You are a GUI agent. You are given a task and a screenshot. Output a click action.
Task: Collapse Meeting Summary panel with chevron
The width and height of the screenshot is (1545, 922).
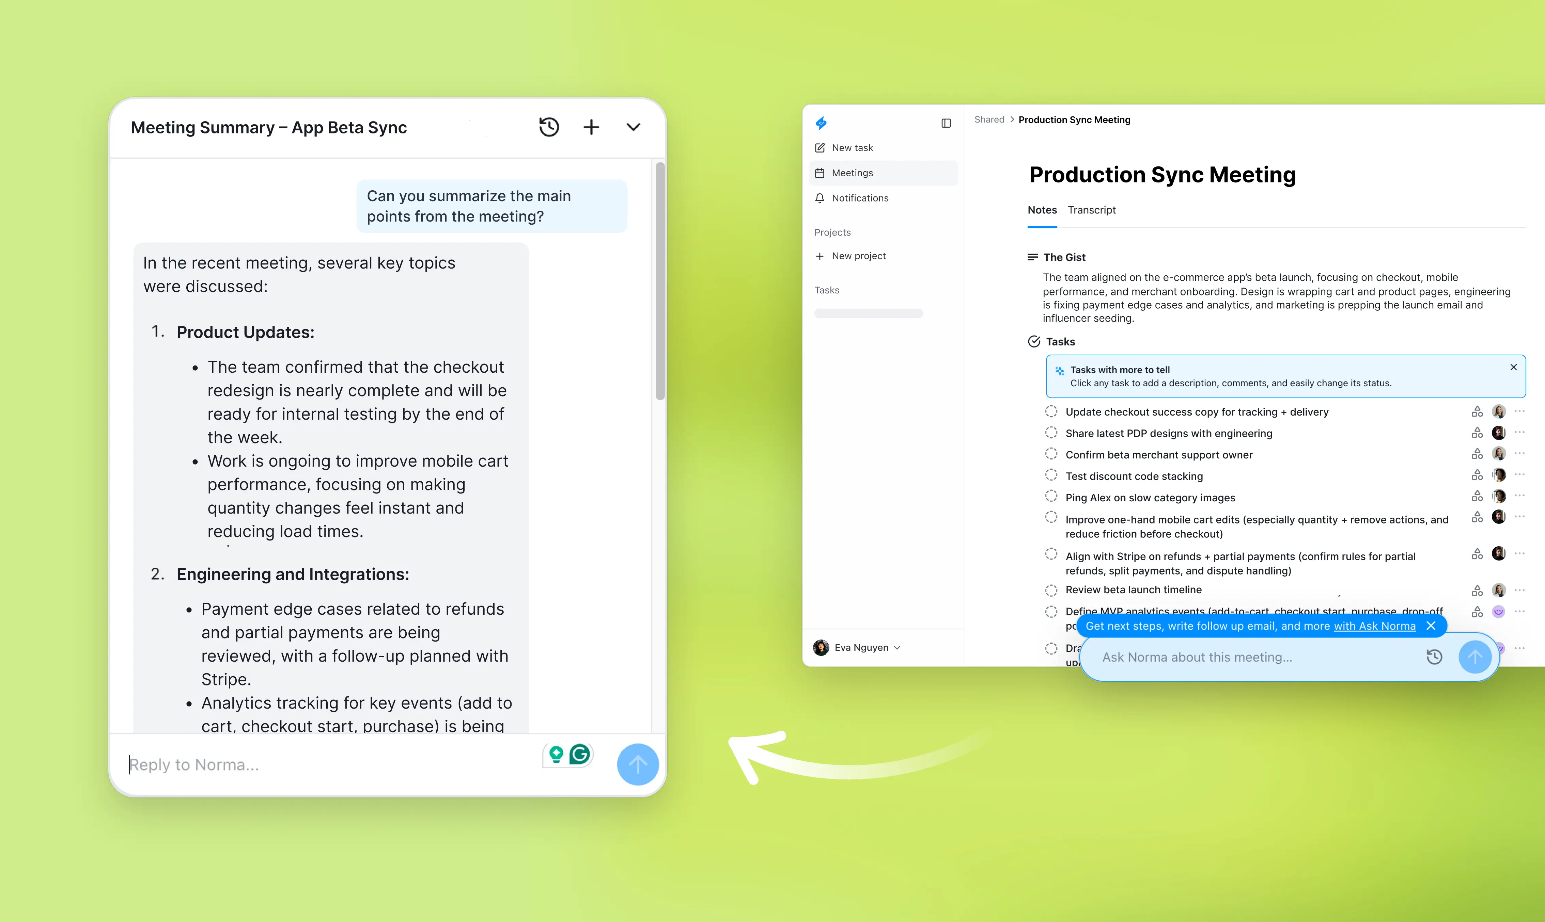click(633, 127)
